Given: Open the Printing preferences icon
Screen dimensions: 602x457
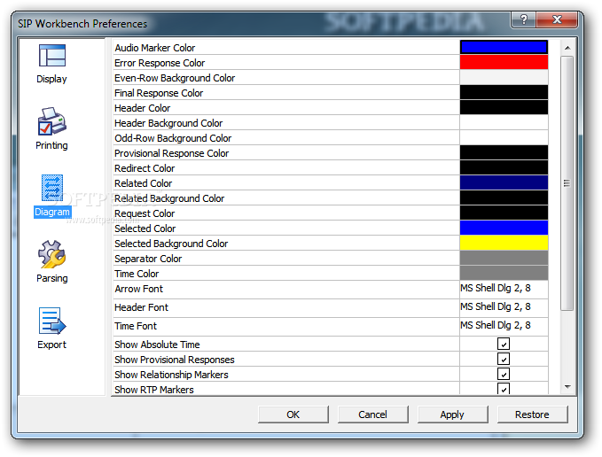Looking at the screenshot, I should 51,128.
